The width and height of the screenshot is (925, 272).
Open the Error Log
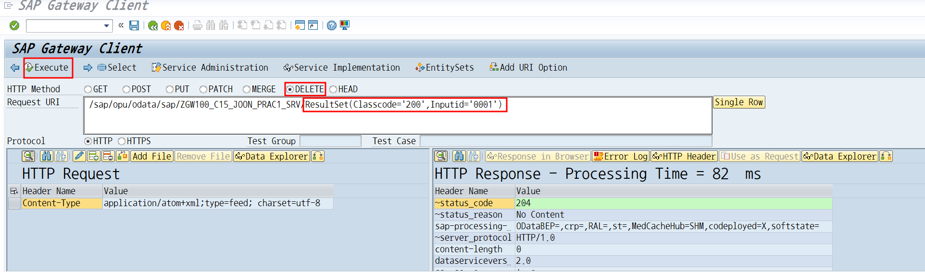[x=621, y=156]
